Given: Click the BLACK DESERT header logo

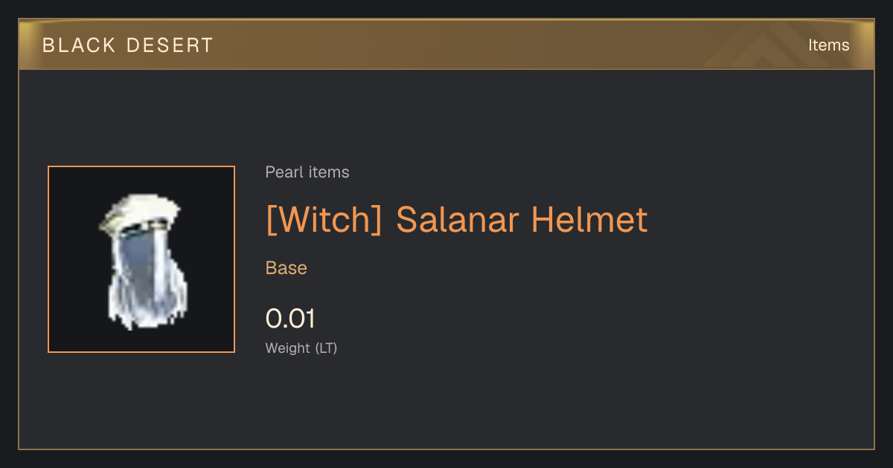Looking at the screenshot, I should click(x=128, y=45).
